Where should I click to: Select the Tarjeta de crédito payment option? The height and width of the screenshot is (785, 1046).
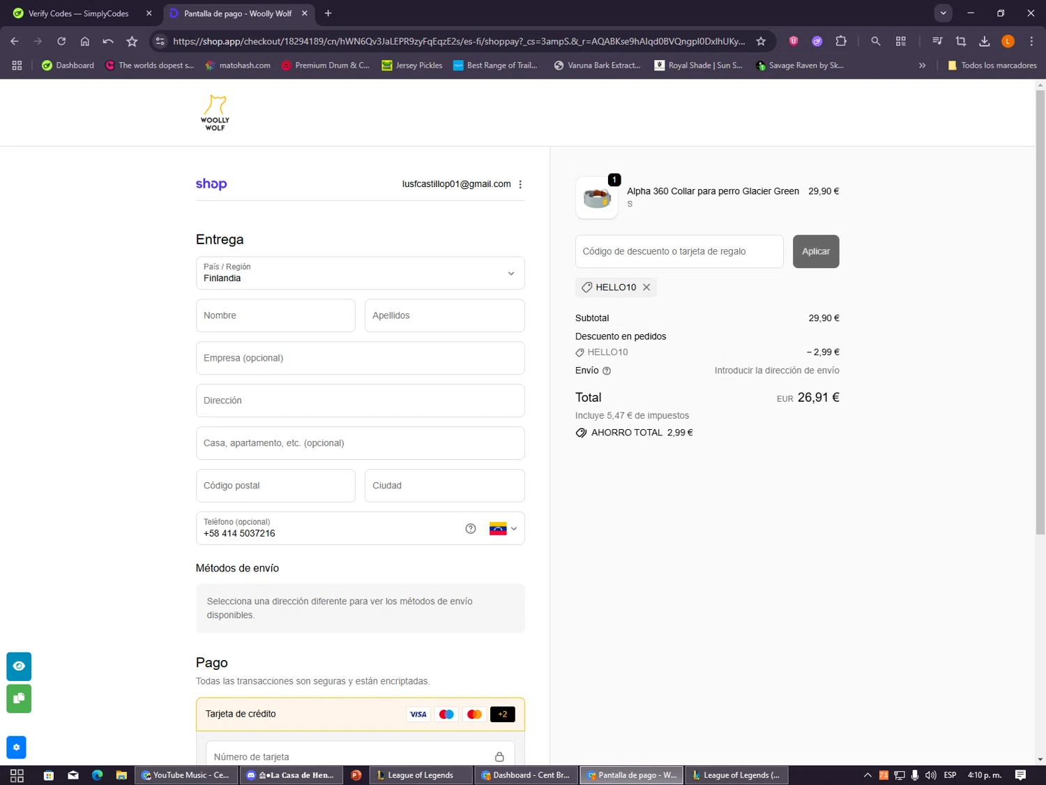361,714
